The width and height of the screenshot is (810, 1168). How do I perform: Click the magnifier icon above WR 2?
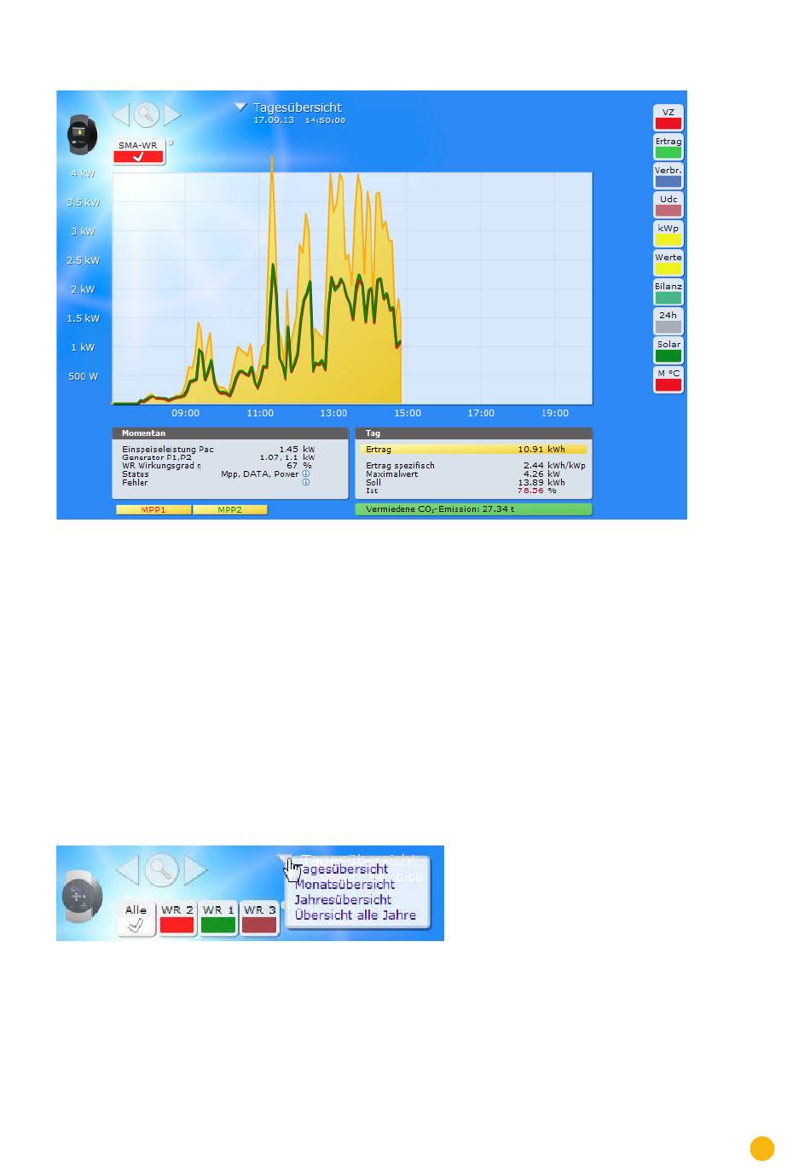click(x=161, y=870)
